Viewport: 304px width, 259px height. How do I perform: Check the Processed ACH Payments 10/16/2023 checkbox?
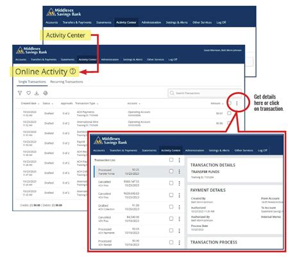(x=171, y=230)
